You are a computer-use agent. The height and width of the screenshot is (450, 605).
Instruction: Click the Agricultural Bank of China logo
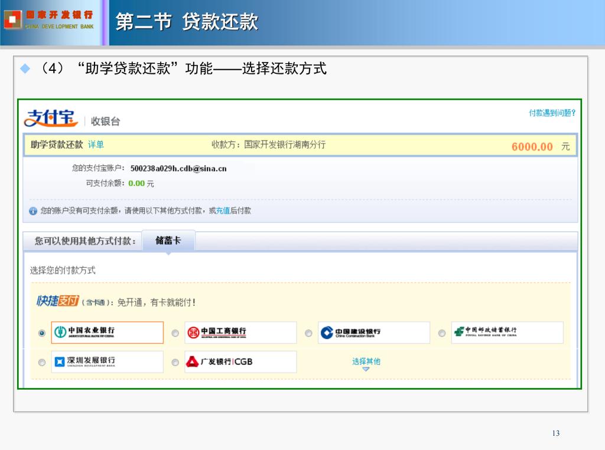[107, 332]
